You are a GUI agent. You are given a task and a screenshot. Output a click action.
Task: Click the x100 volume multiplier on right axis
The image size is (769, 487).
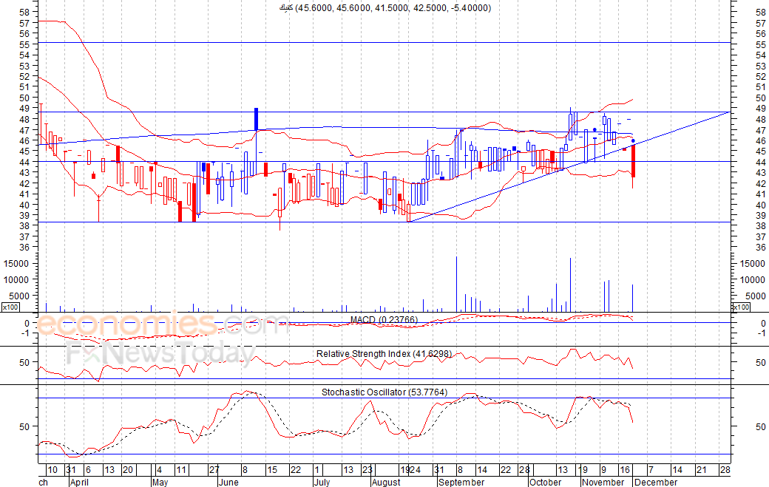[x=741, y=307]
